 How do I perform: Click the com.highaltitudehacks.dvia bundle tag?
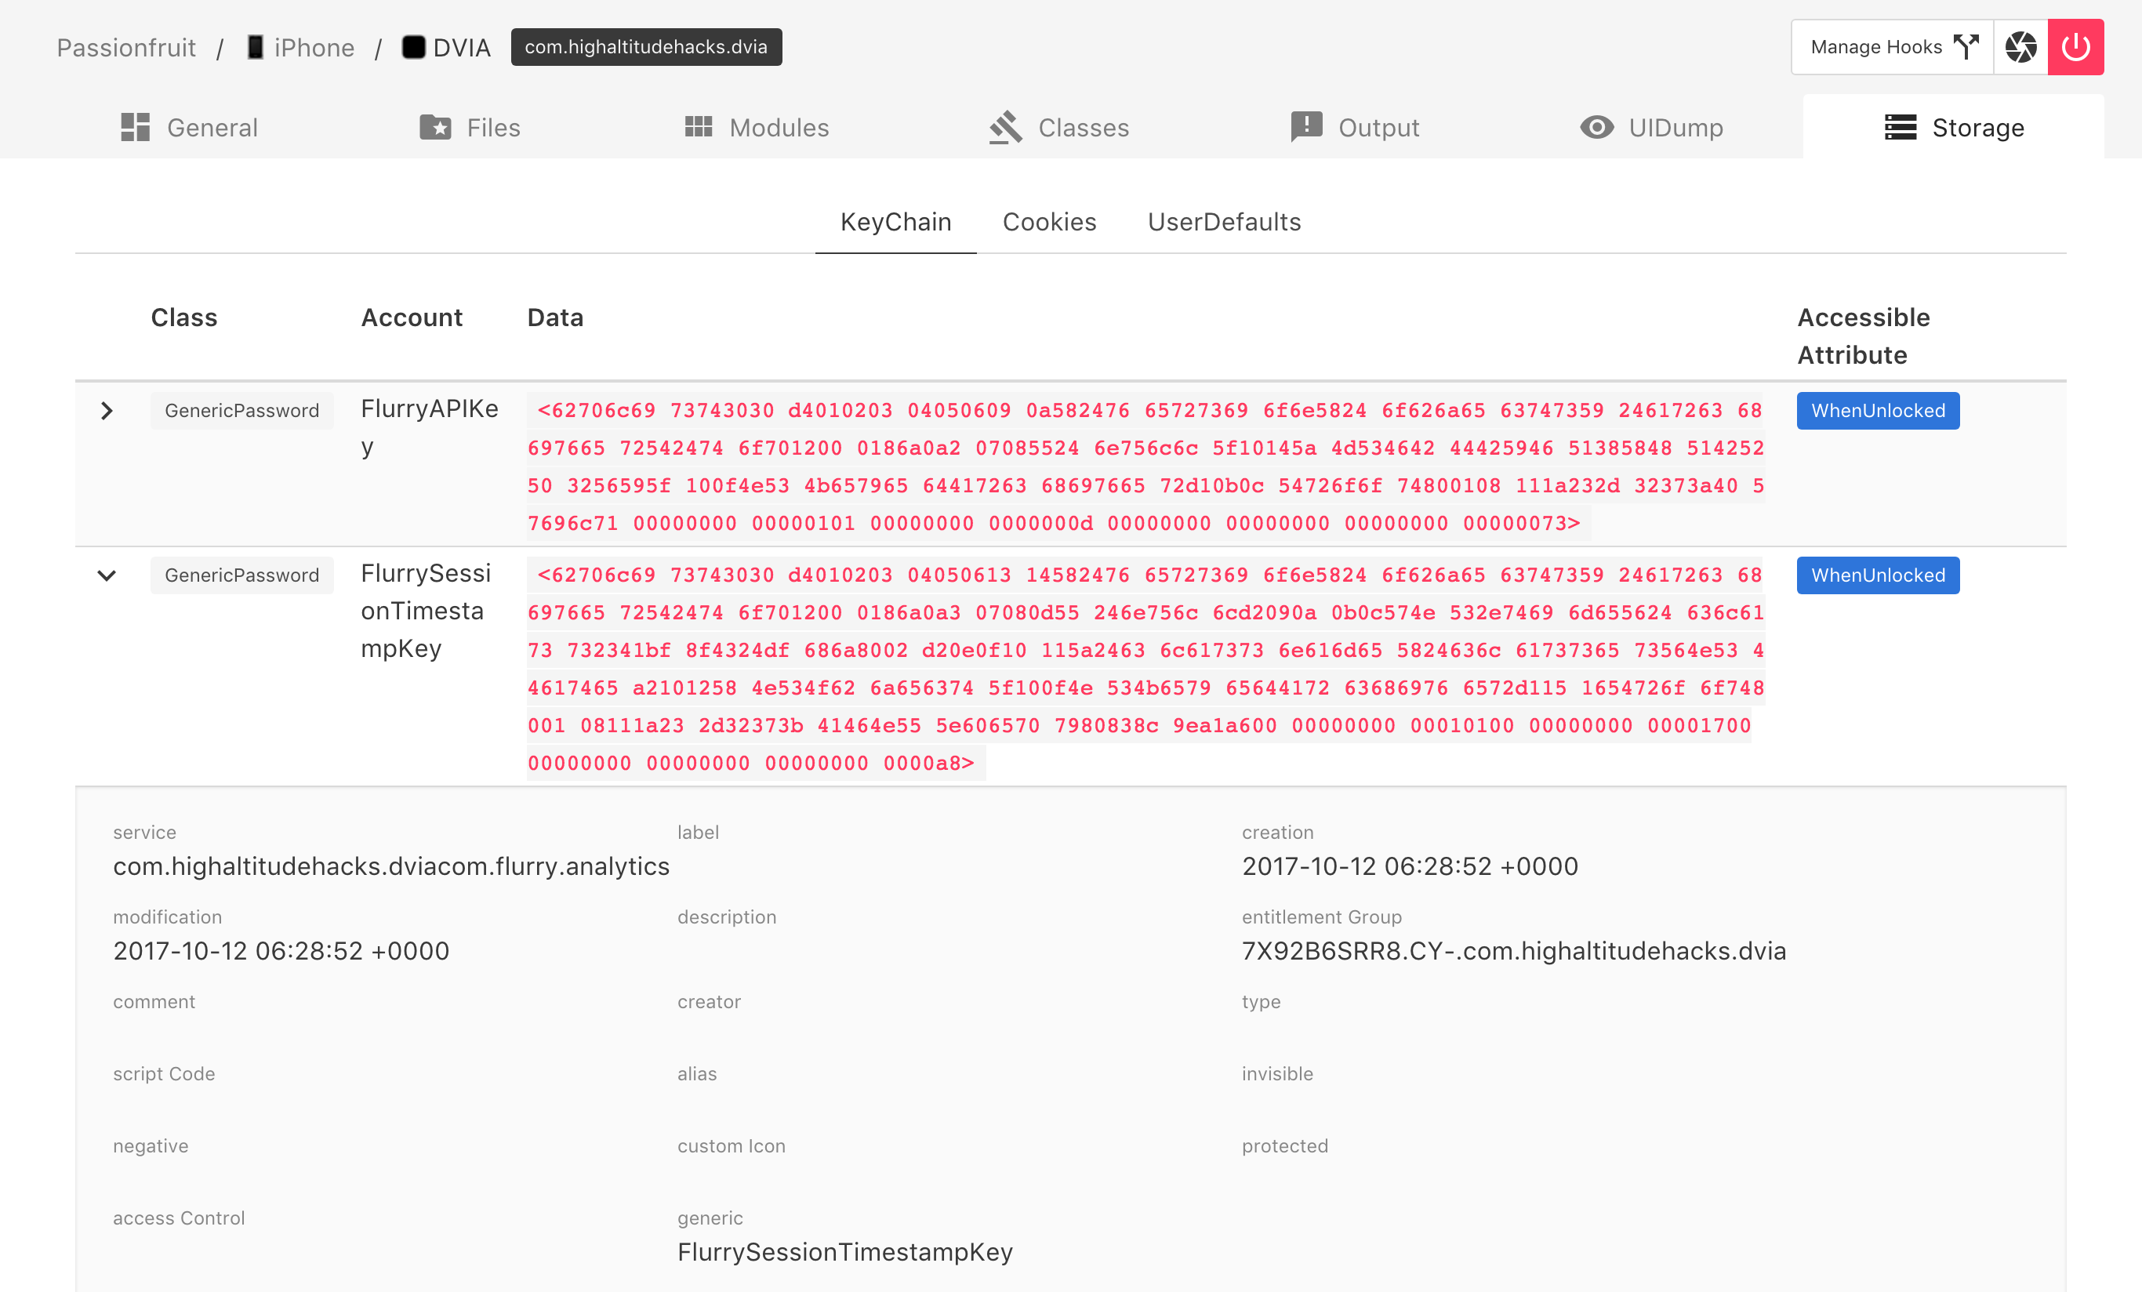pos(646,47)
